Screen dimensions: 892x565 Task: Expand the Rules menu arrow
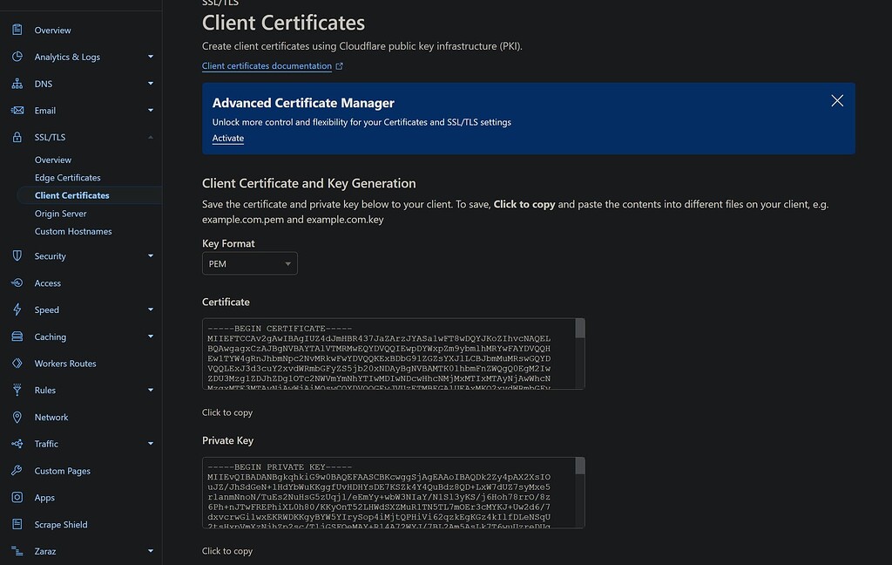(x=151, y=391)
